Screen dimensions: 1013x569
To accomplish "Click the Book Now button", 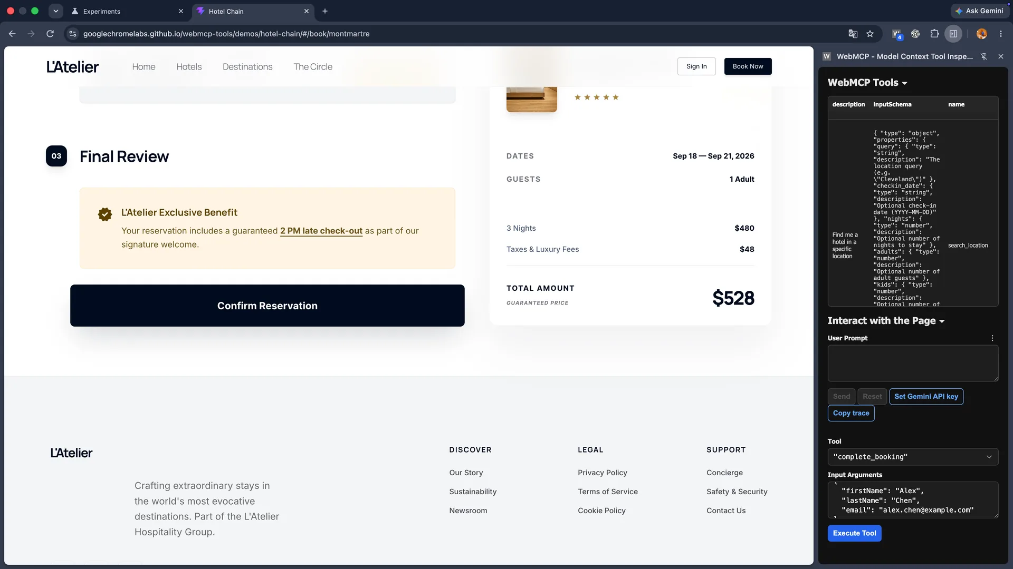I will tap(748, 66).
